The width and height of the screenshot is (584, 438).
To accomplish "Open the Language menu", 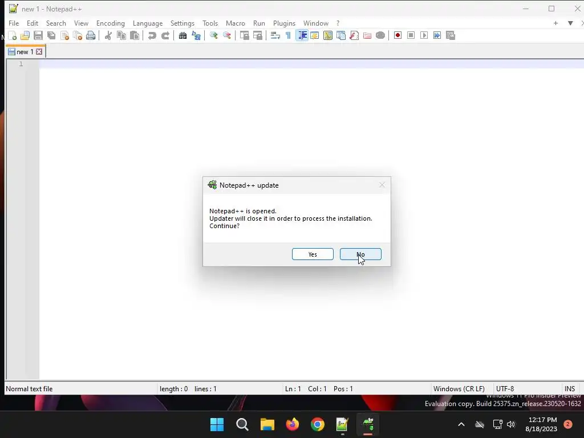I will tap(148, 23).
